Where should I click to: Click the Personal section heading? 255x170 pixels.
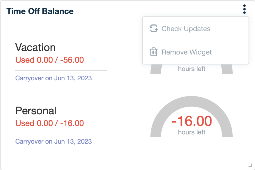click(x=36, y=111)
